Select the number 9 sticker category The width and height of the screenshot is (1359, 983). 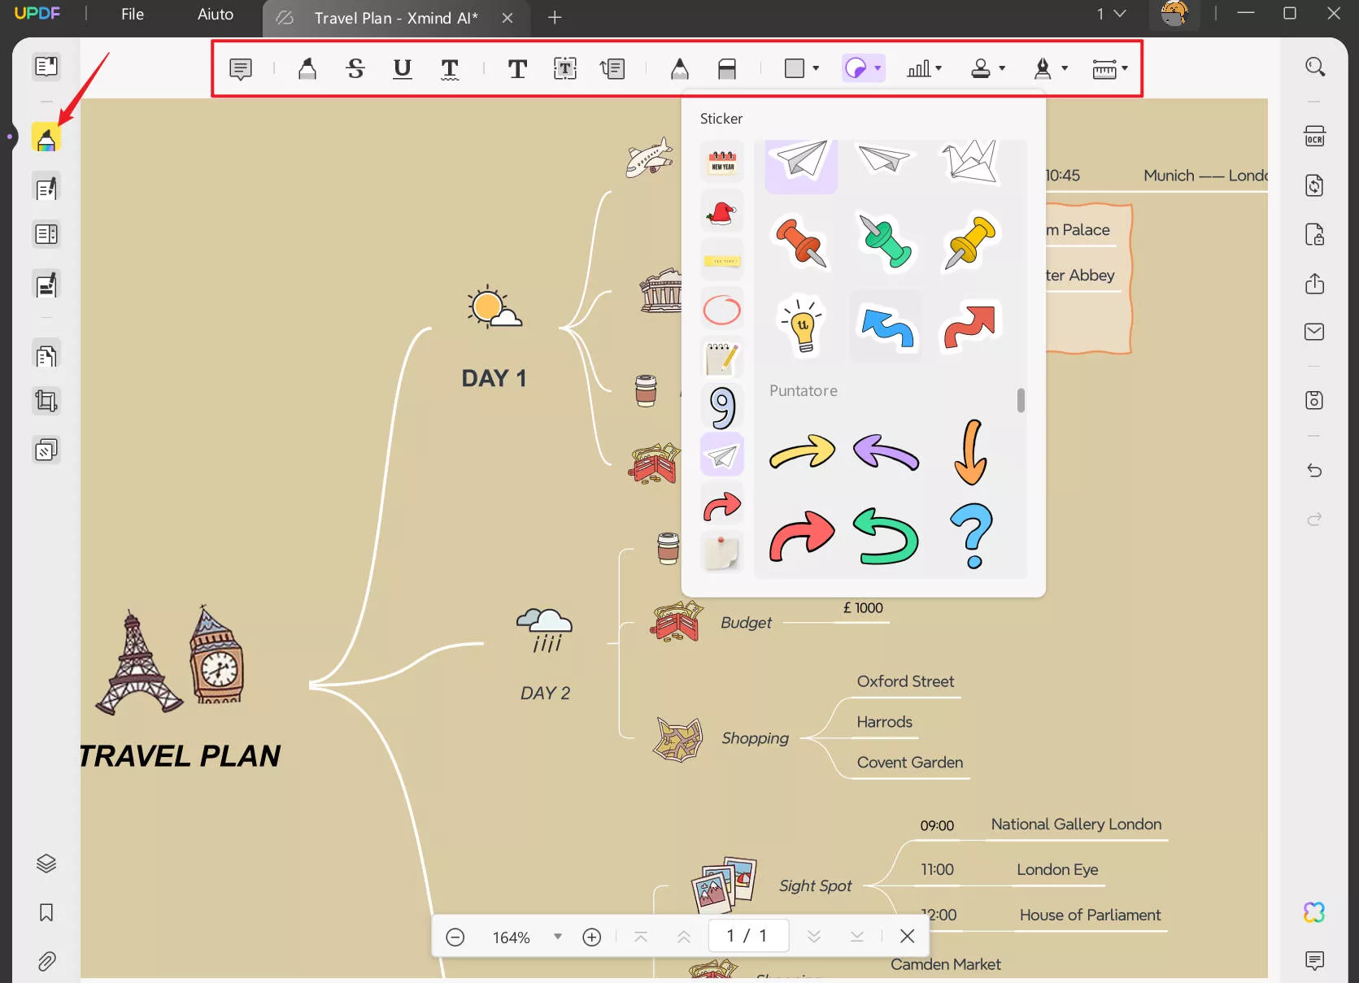pos(722,407)
